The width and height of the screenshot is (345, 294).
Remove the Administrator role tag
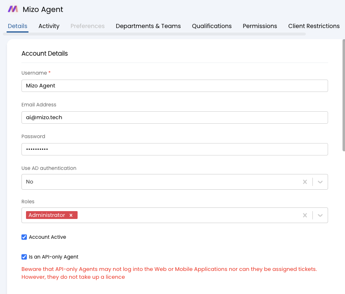(71, 215)
